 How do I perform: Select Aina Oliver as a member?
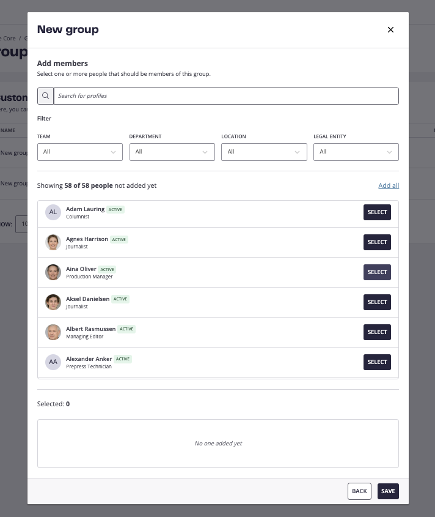pos(377,272)
